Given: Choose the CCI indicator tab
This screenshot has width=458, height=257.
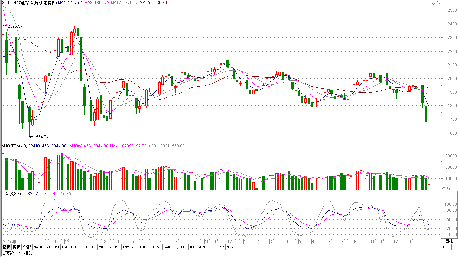Looking at the screenshot, I should [184, 247].
